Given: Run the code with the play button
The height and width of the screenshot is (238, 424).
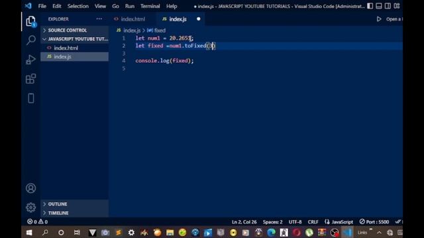Looking at the screenshot, I should click(x=379, y=19).
